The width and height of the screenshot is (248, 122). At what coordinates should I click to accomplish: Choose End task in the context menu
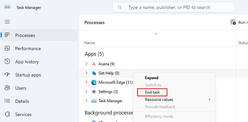pyautogui.click(x=152, y=92)
